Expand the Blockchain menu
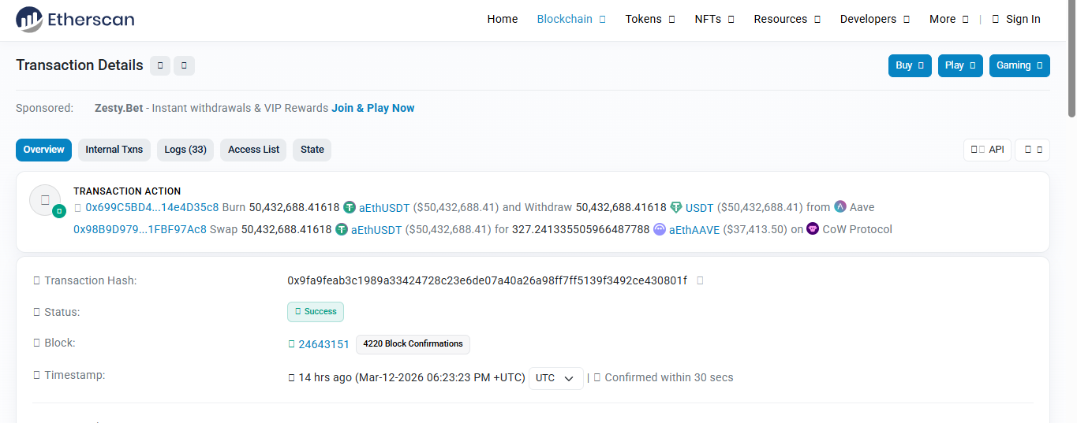1077x423 pixels. (571, 19)
